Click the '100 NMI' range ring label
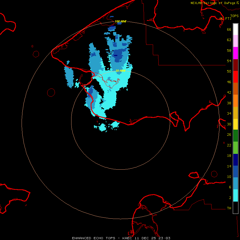The image size is (240, 240). coord(121,21)
